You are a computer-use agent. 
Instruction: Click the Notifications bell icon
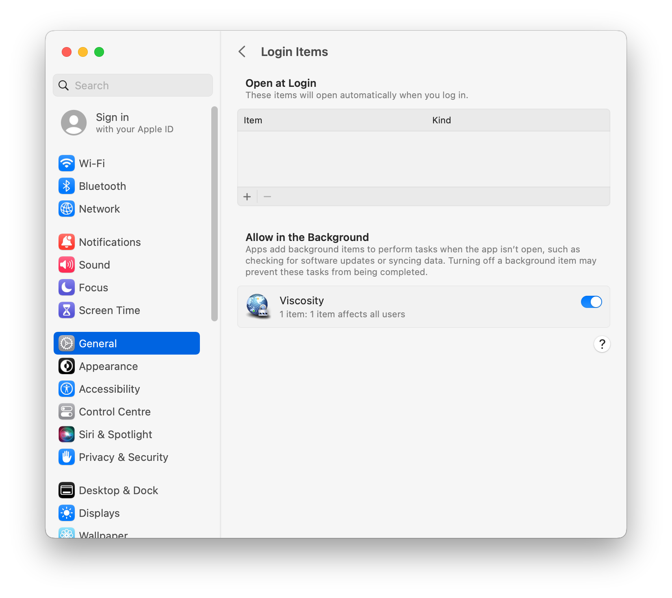[x=67, y=242]
